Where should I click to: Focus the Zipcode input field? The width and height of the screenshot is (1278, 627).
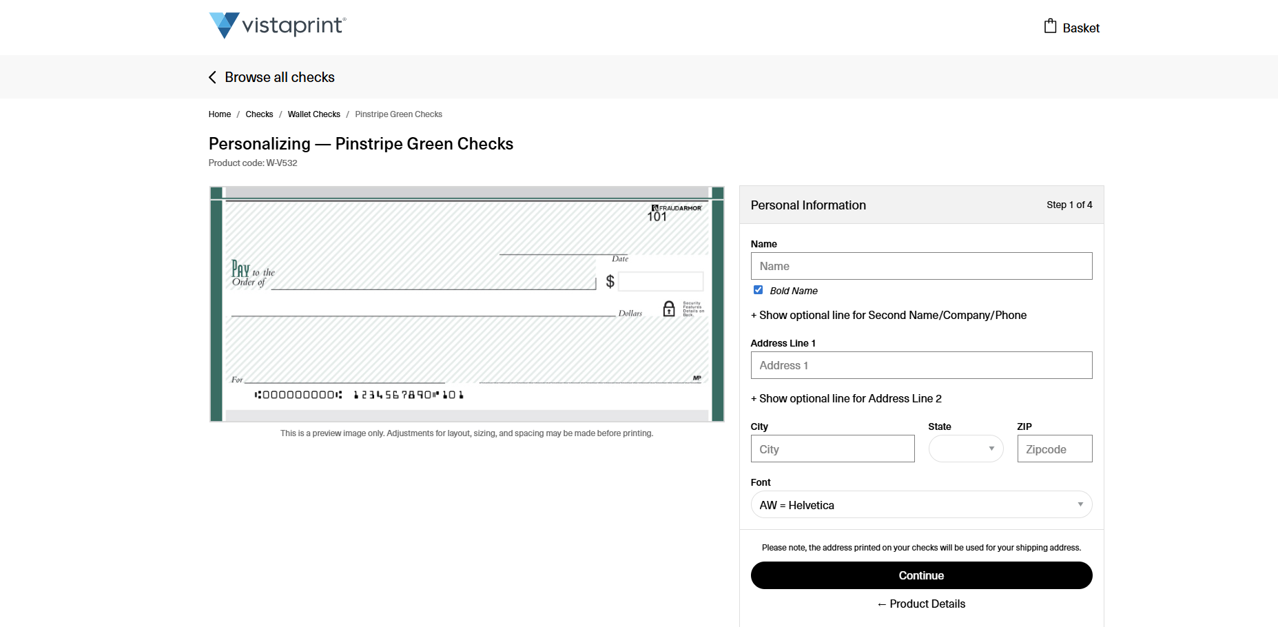1055,449
